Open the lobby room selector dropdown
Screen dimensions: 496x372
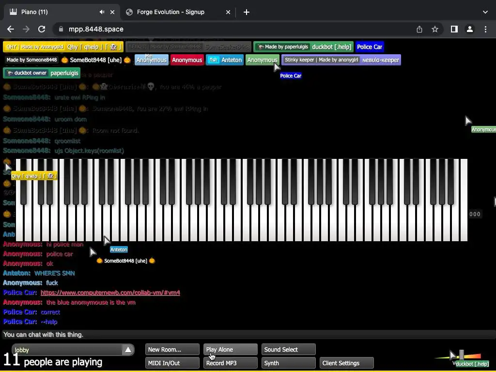(73, 350)
